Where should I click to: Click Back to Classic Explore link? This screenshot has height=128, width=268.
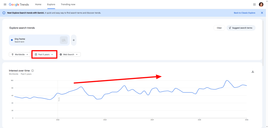coord(244,13)
